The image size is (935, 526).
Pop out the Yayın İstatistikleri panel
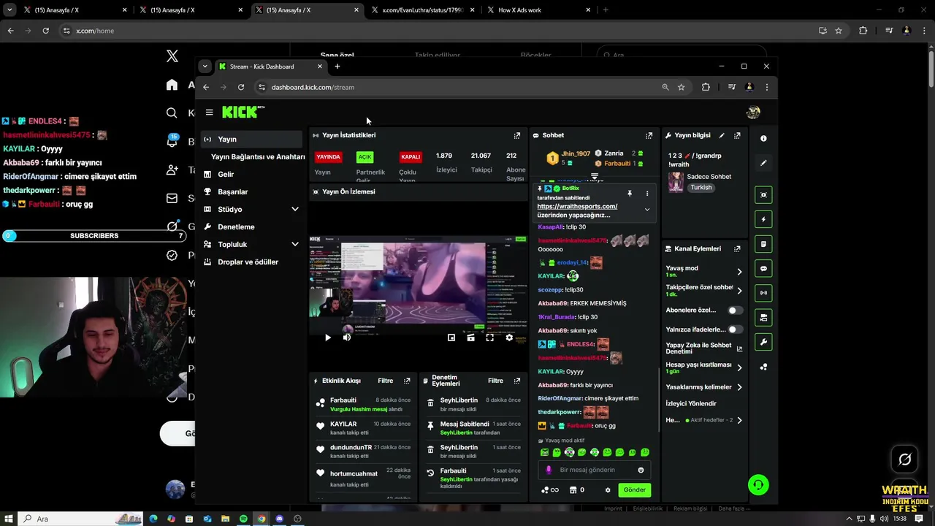point(516,135)
